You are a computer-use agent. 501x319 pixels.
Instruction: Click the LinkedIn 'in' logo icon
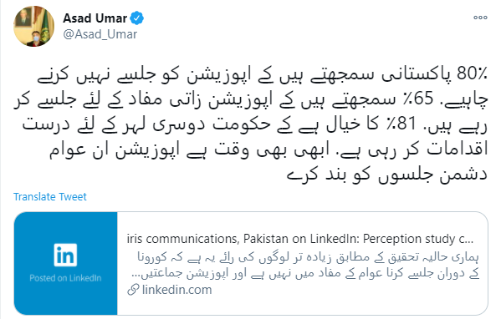[65, 255]
